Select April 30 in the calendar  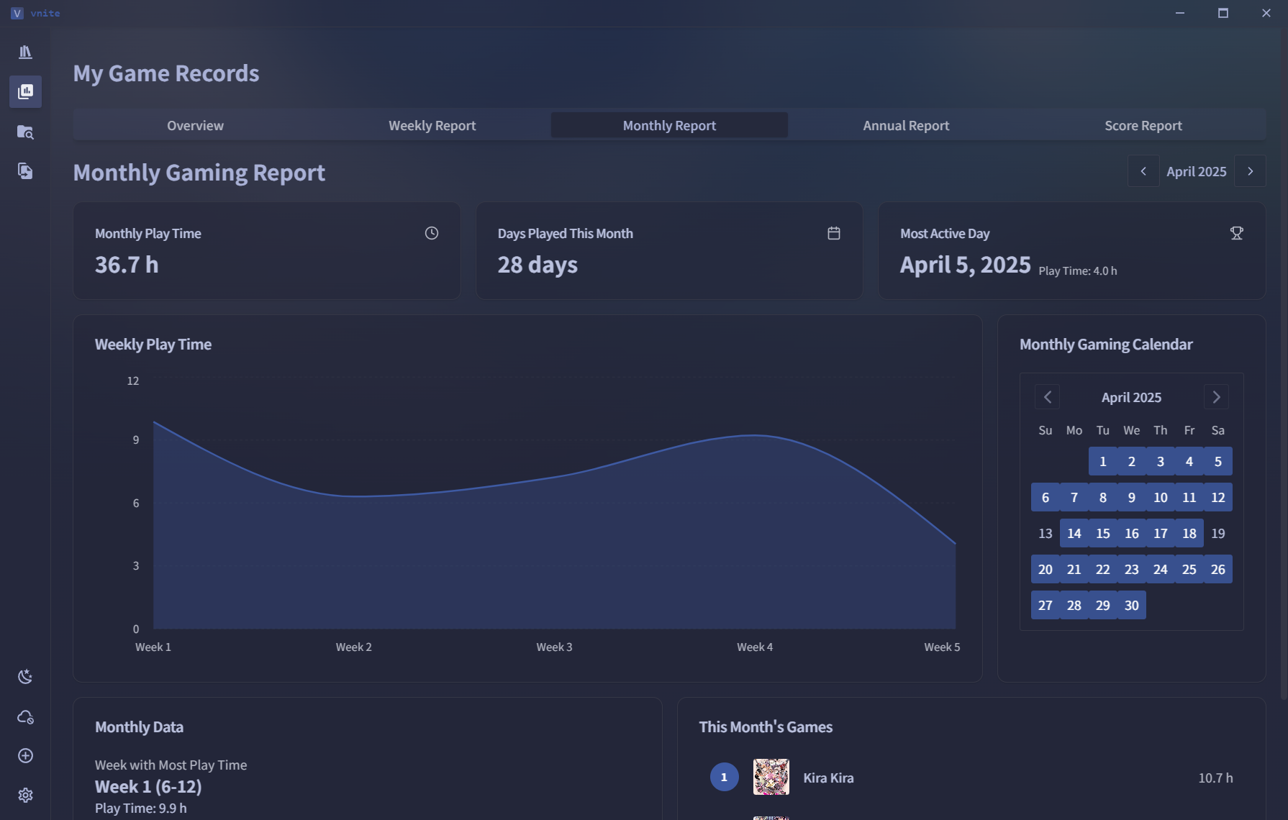(1132, 605)
